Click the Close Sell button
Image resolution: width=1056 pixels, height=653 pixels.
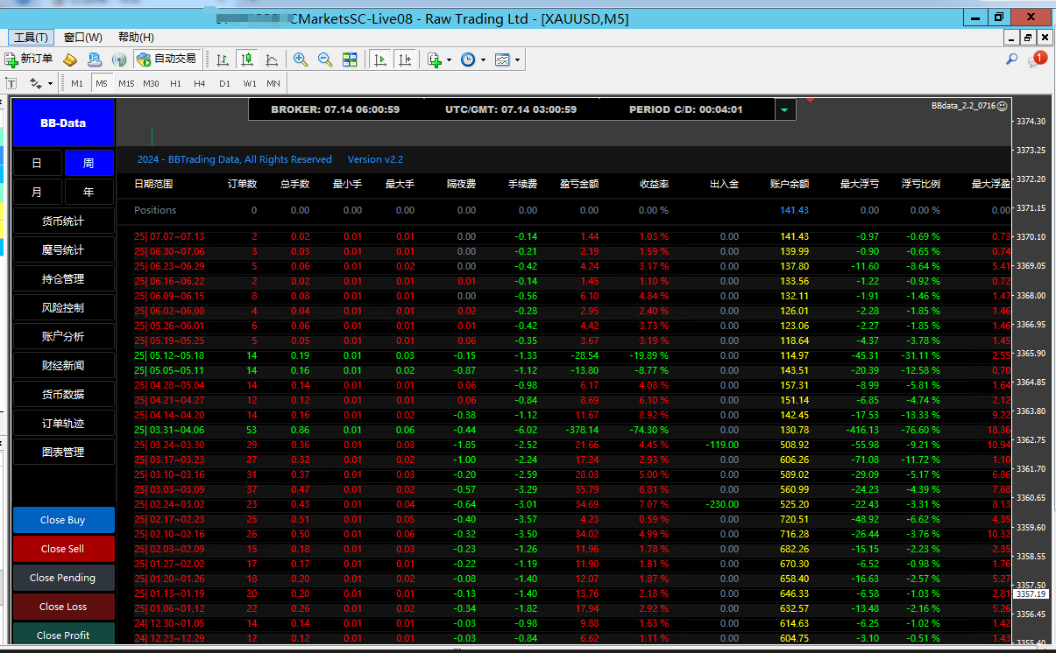coord(63,549)
